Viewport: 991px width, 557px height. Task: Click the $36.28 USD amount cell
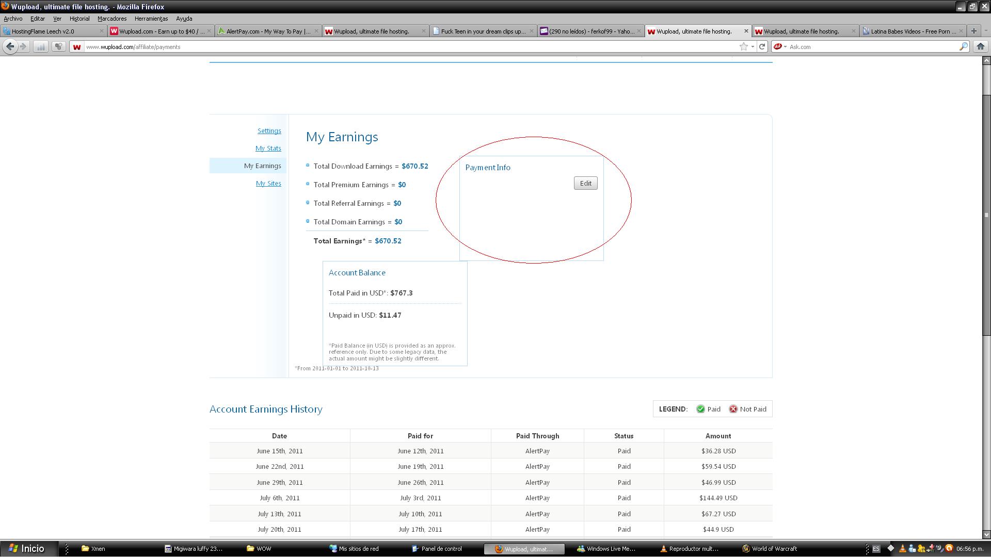click(x=718, y=451)
